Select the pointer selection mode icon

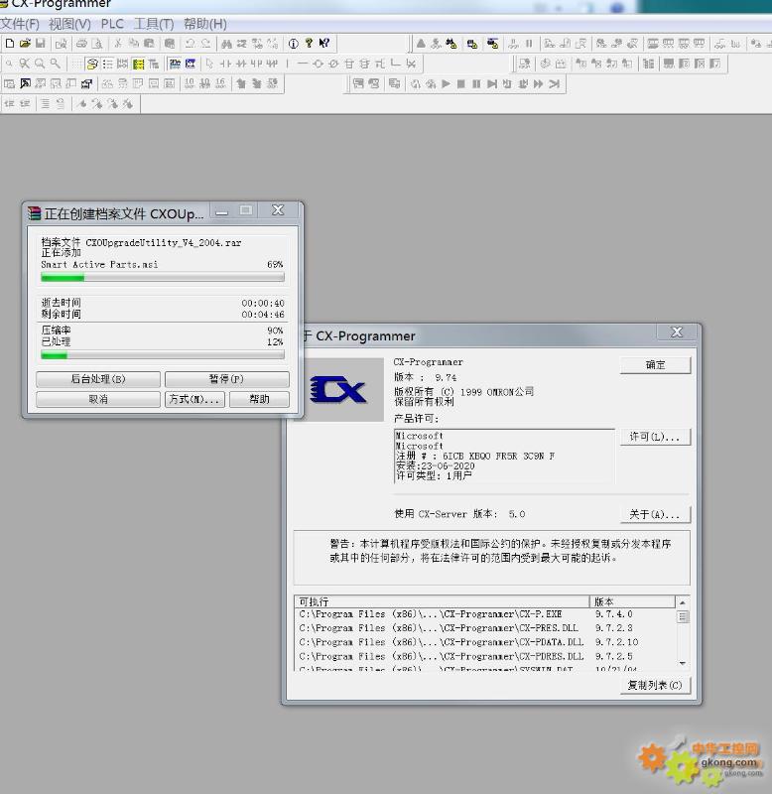(x=209, y=64)
